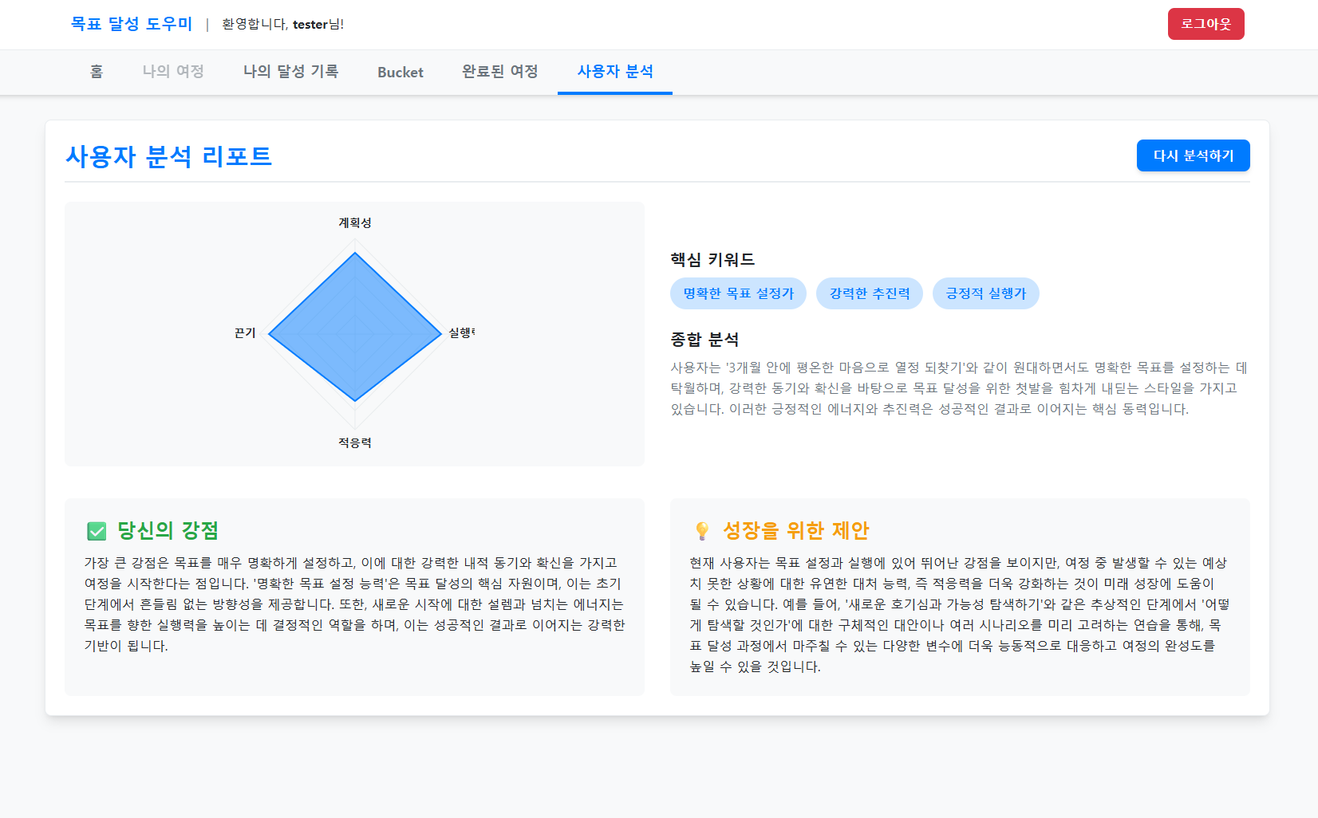This screenshot has height=818, width=1318.
Task: Click the 사용자 분석 리포트 heading
Action: click(168, 156)
